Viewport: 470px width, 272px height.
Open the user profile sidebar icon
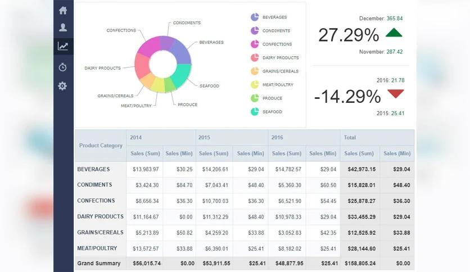63,28
